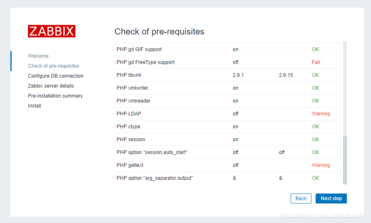Click the PHP option arg_separator.output row
Screen dimensions: 371x223
coord(228,178)
